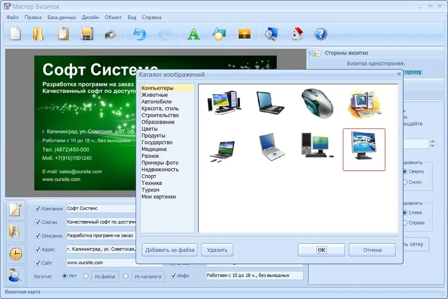Click the new blank card toolbar icon

click(x=15, y=34)
